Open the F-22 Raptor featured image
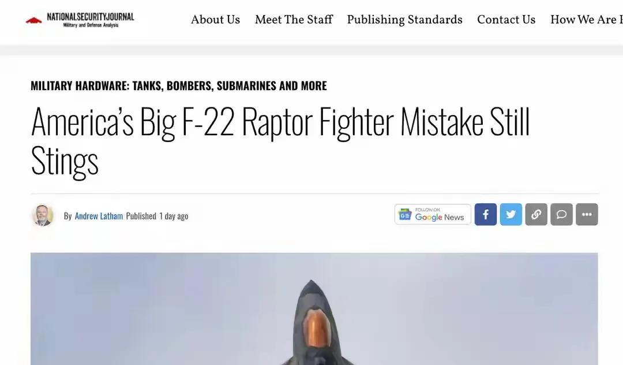The image size is (623, 365). point(314,309)
